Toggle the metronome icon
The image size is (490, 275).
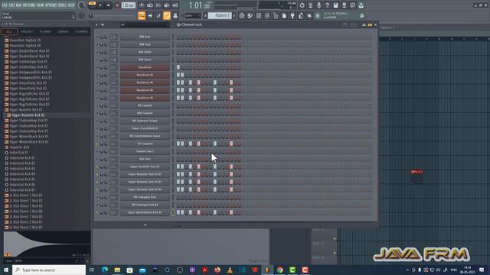pos(142,5)
